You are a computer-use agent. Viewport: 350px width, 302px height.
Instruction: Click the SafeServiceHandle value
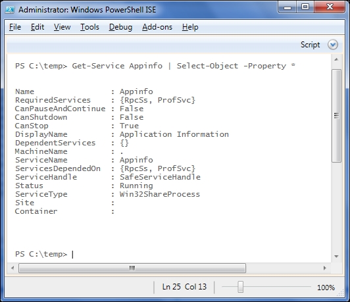[160, 177]
